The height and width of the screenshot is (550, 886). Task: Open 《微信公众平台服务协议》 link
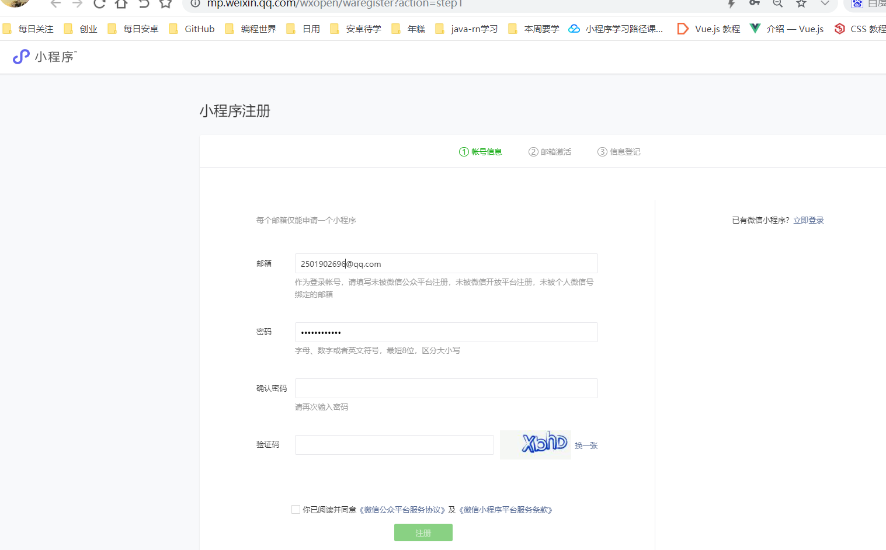pos(402,510)
